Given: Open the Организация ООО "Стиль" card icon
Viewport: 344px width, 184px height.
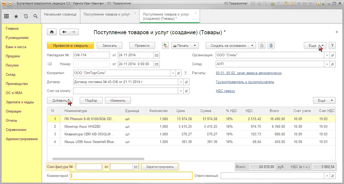Looking at the screenshot, I should (x=333, y=55).
